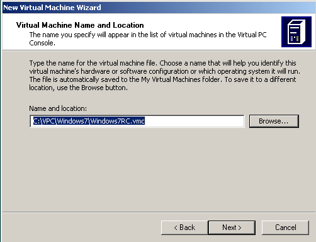Return to previous step with Back
The height and width of the screenshot is (242, 316).
point(184,228)
